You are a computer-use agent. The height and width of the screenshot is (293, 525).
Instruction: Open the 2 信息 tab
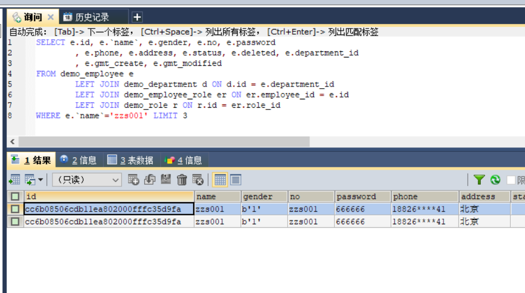point(79,160)
